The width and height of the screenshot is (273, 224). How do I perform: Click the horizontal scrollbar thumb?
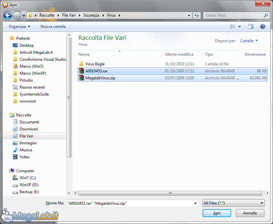170,193
